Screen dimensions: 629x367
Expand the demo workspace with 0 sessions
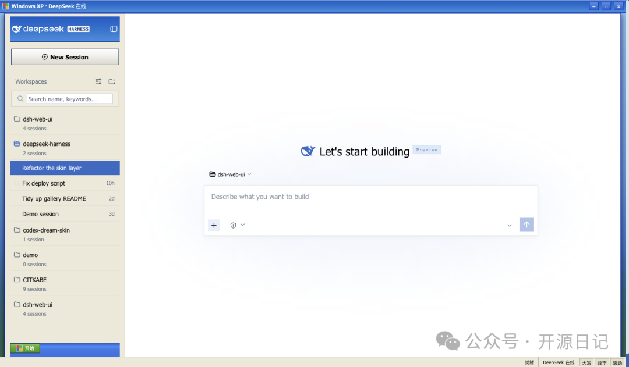click(x=65, y=259)
